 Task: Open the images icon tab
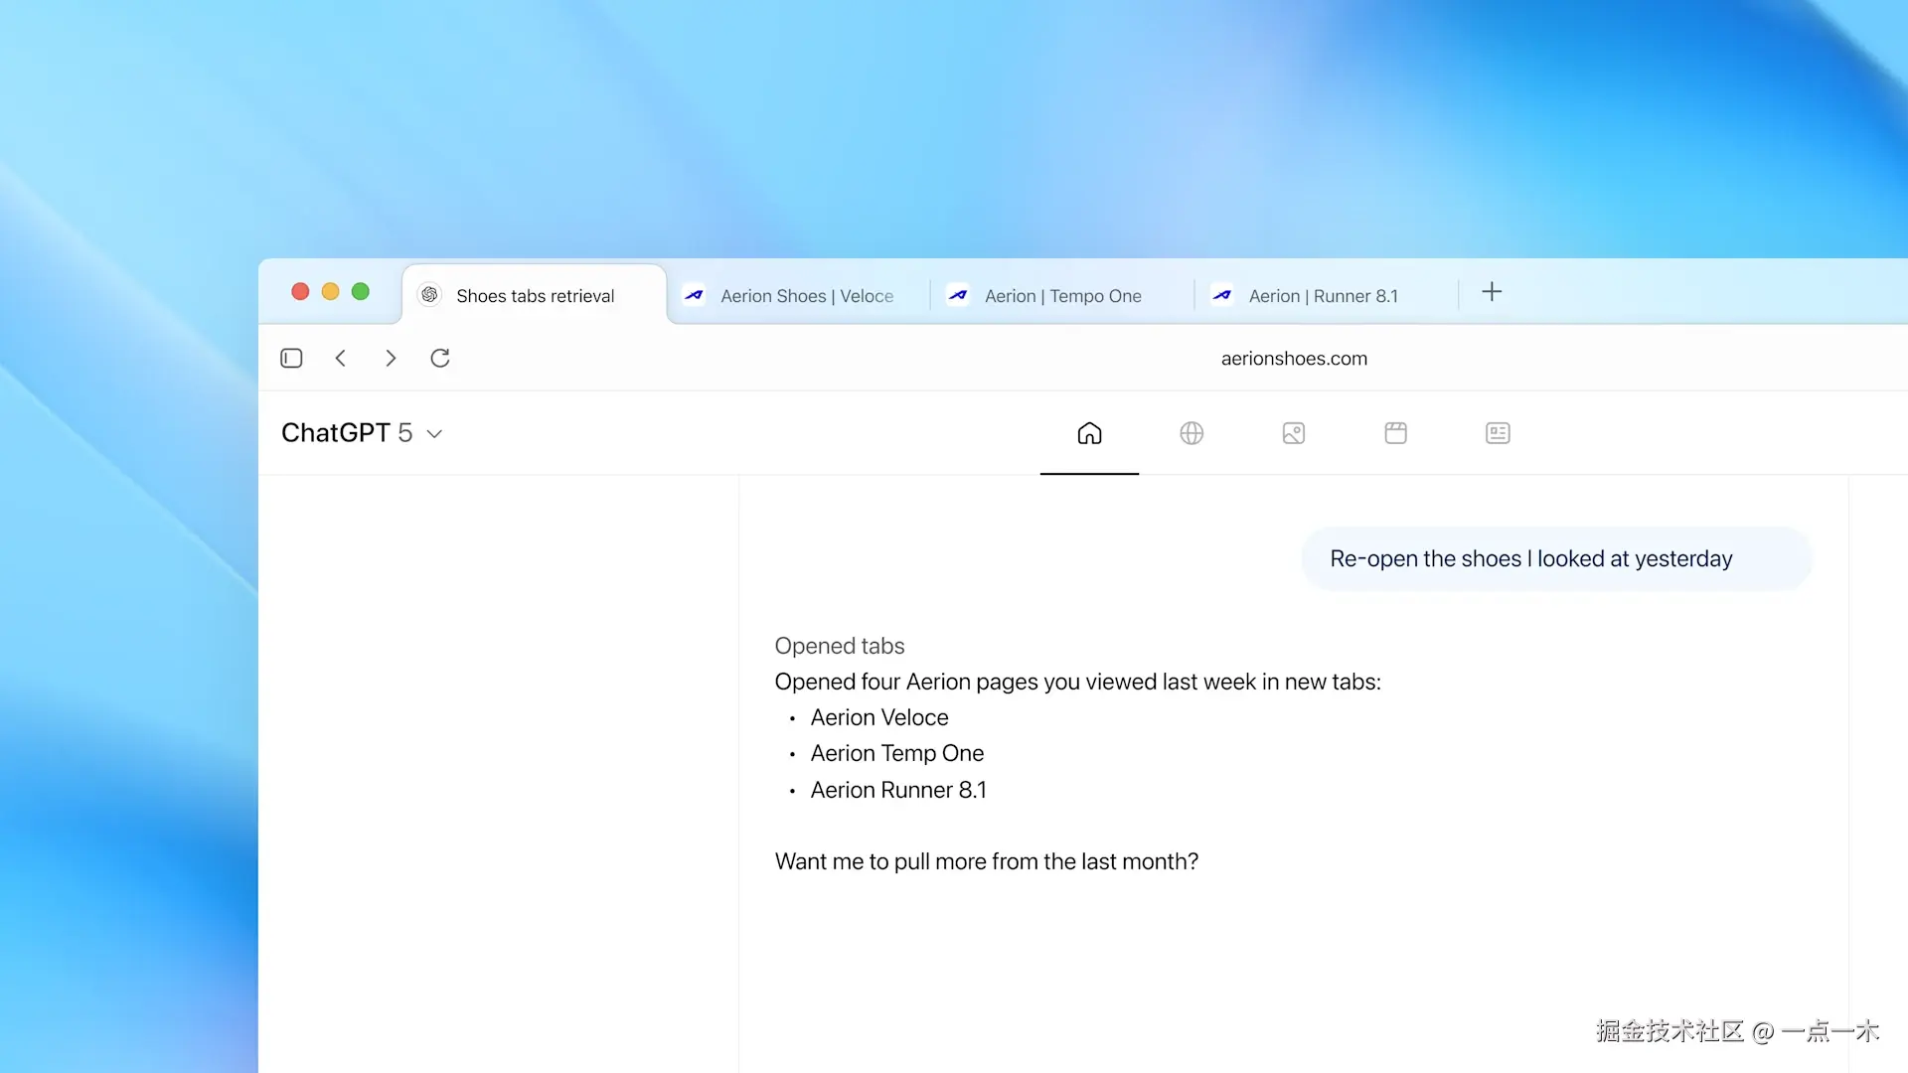click(1294, 433)
